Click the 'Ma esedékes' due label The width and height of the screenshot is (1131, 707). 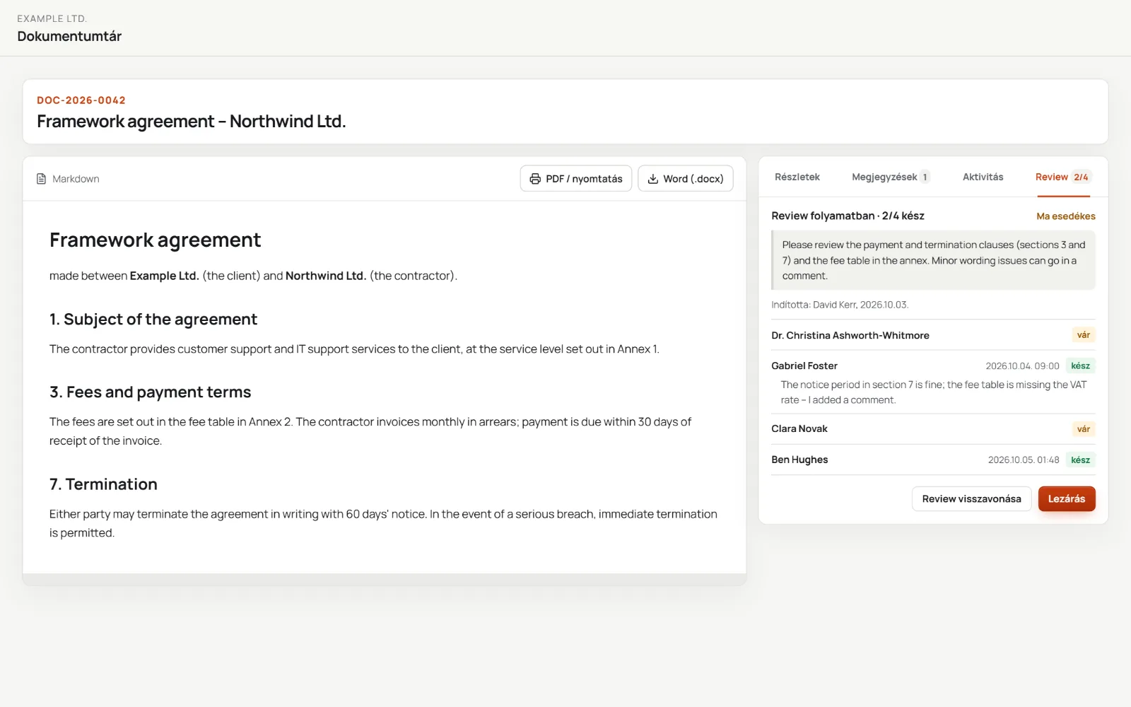click(1066, 216)
